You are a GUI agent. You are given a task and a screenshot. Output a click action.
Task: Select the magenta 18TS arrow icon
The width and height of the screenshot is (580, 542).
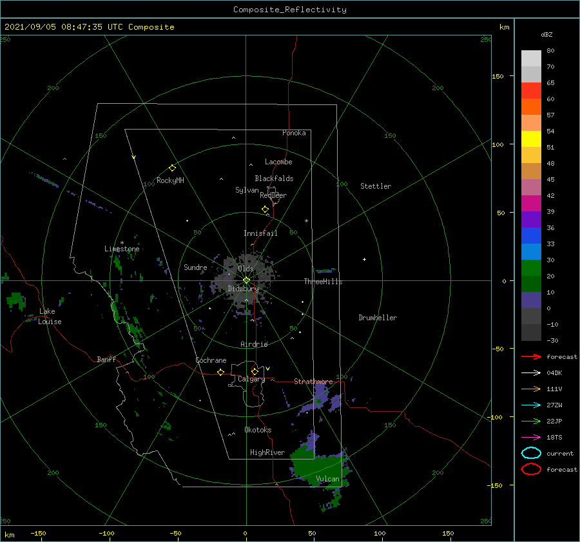pos(531,438)
